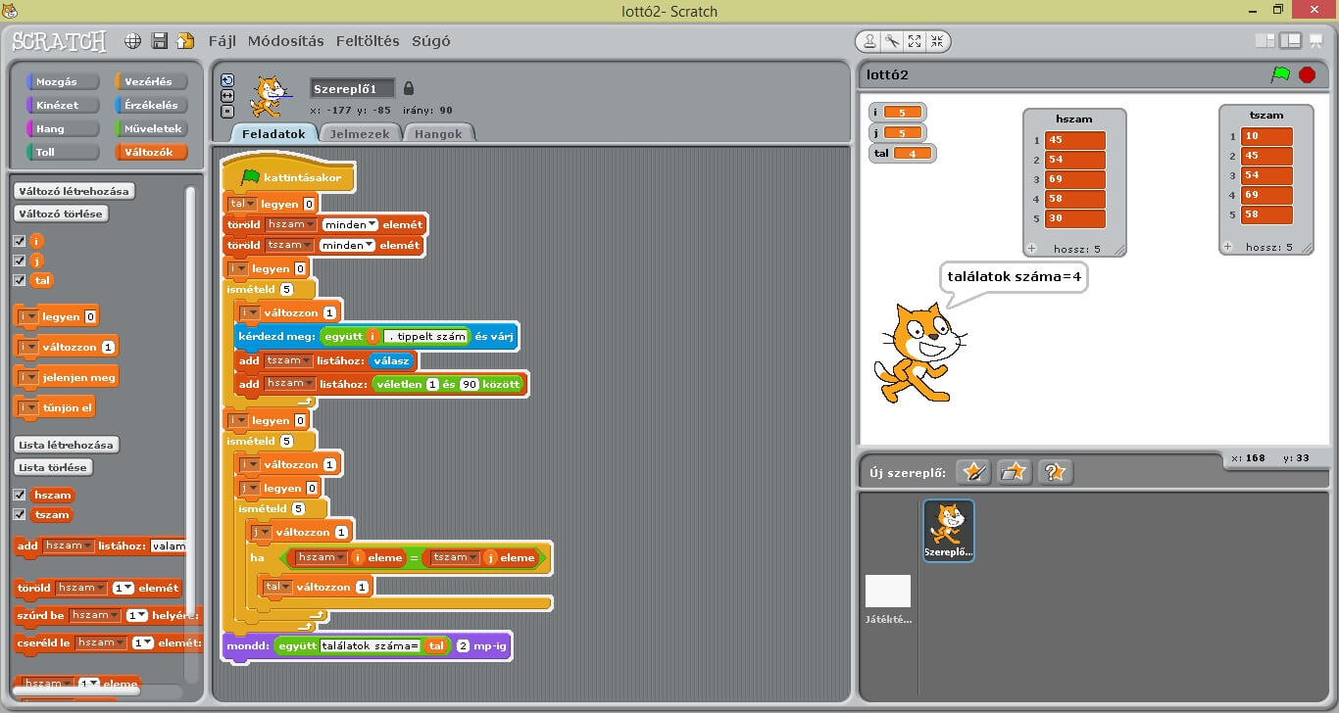Click Változó létrehozása button
The image size is (1339, 713).
(x=74, y=191)
